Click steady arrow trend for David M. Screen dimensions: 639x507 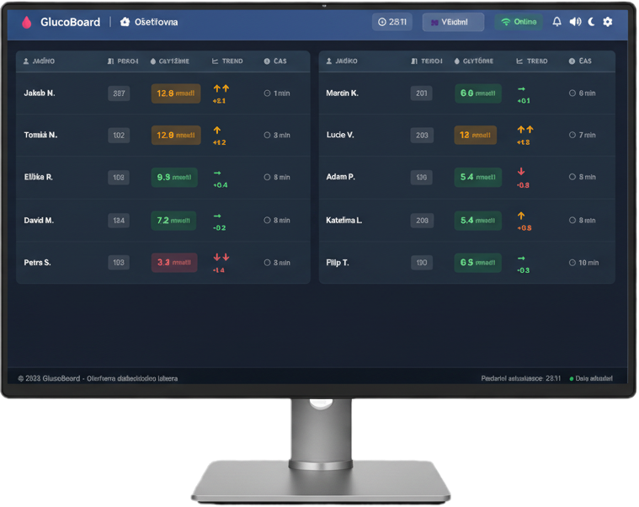click(x=217, y=216)
